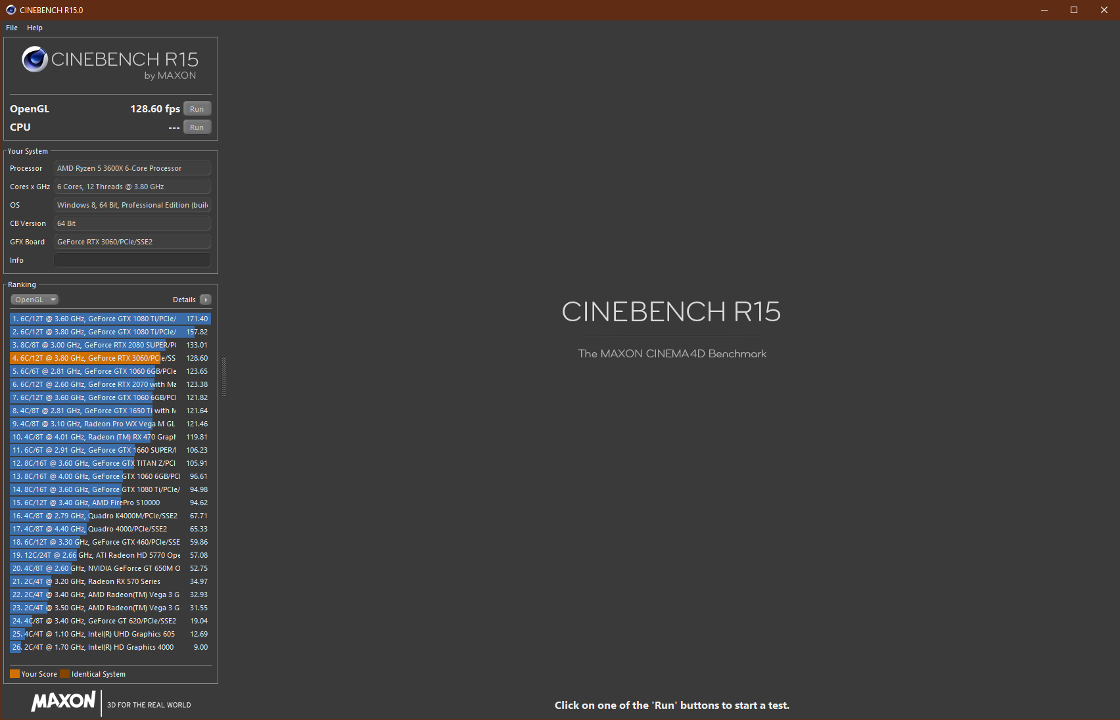Select ranking row 5 GTX 1060 6GB 123.65
This screenshot has width=1120, height=720.
click(x=110, y=371)
